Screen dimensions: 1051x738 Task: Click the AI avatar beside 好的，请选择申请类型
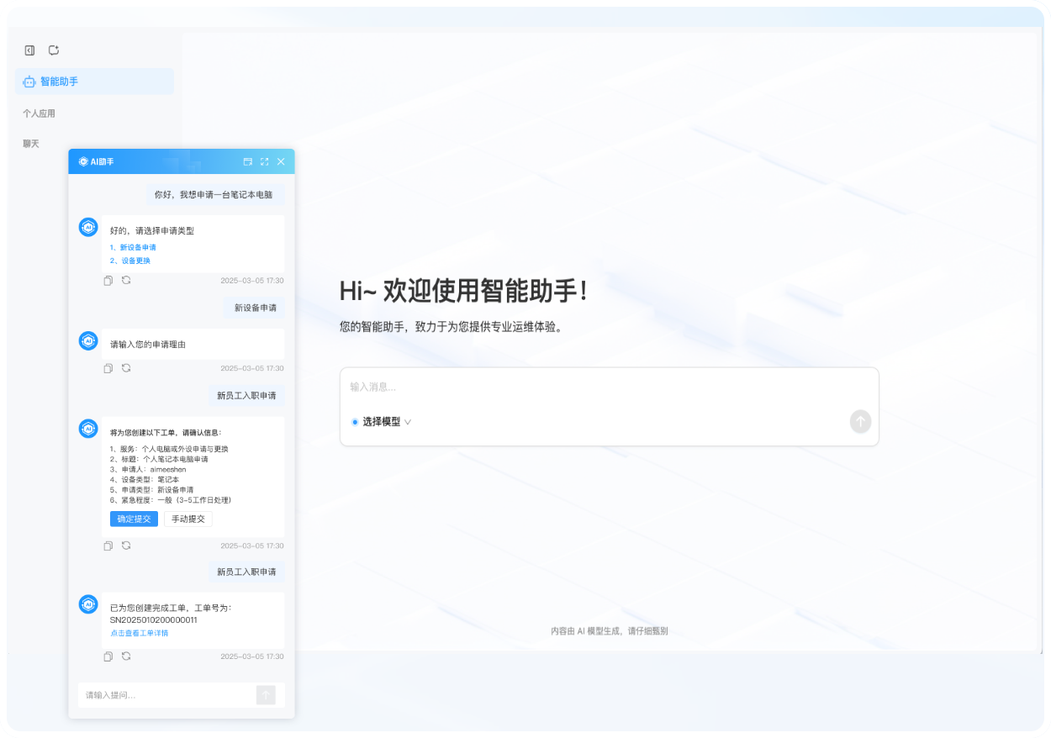tap(88, 227)
